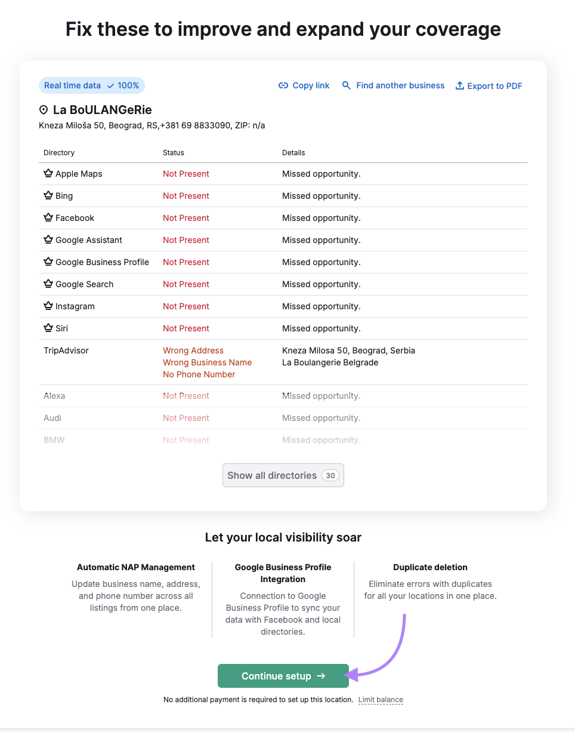Click the magnifier icon for Find another business

click(x=347, y=85)
